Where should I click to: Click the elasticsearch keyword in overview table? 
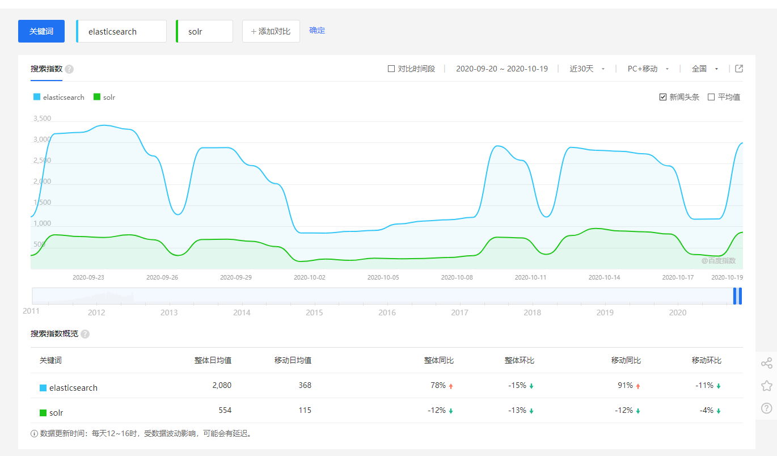click(x=73, y=388)
